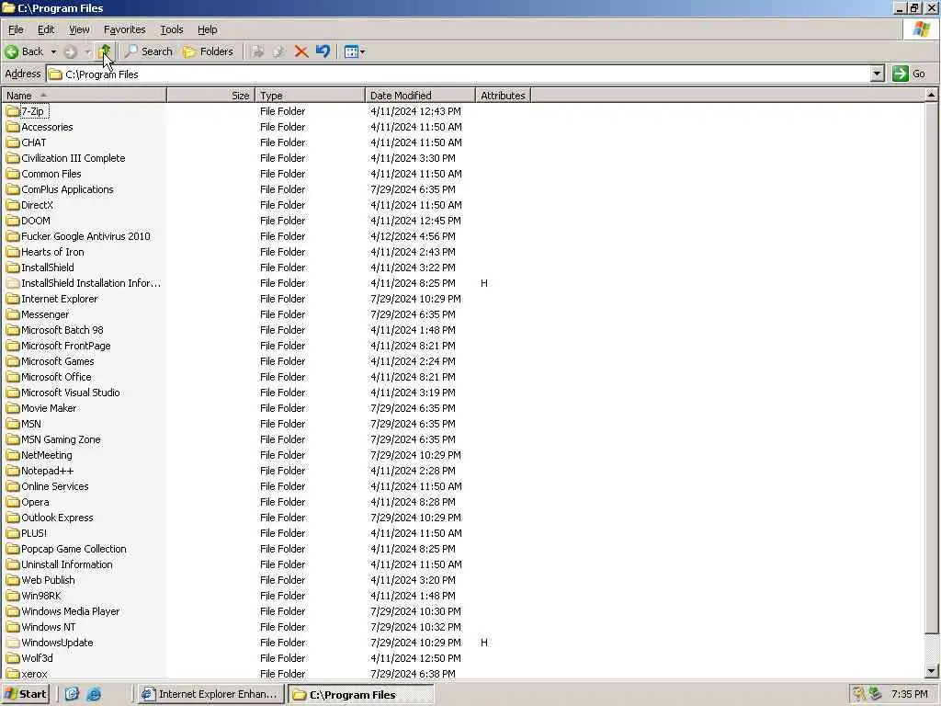Select the 7-Zip folder icon

[x=13, y=111]
